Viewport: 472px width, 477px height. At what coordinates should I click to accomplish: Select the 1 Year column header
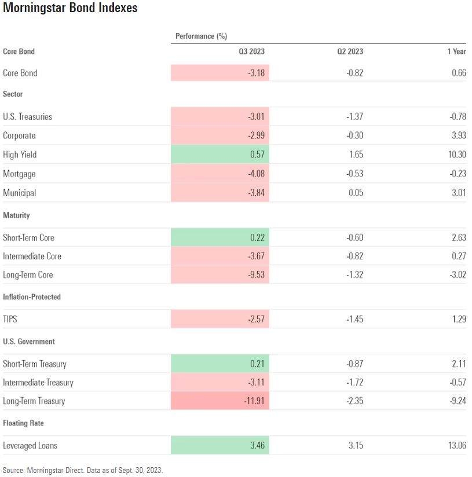click(x=456, y=52)
